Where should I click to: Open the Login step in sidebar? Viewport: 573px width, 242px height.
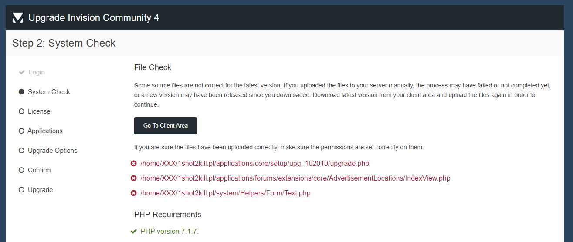[37, 72]
